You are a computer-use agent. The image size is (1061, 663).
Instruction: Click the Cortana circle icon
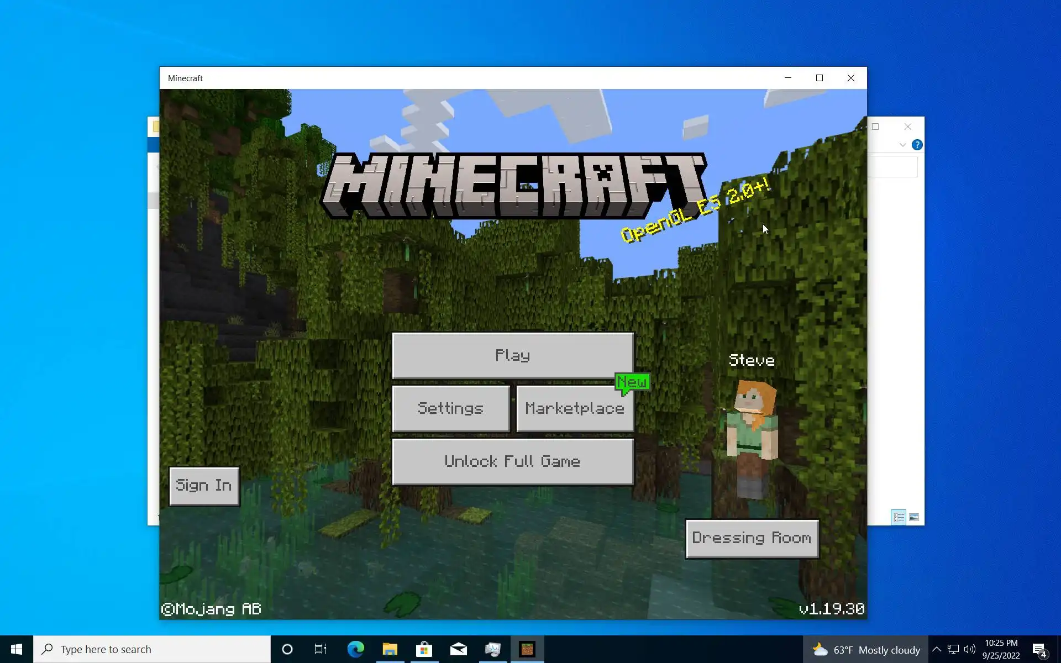tap(287, 649)
